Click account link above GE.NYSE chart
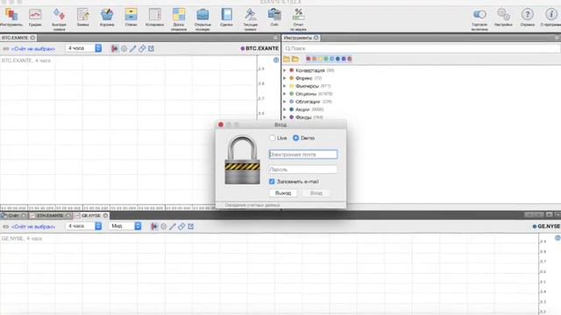Viewport: 561px width, 315px height. tap(33, 227)
